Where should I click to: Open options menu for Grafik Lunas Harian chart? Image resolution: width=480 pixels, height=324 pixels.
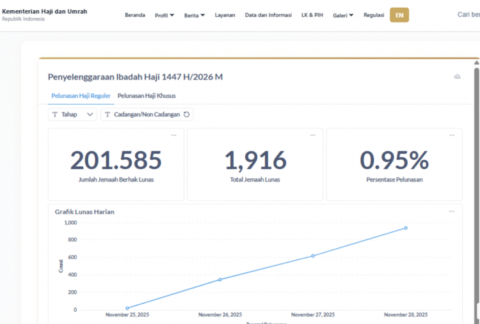click(451, 212)
